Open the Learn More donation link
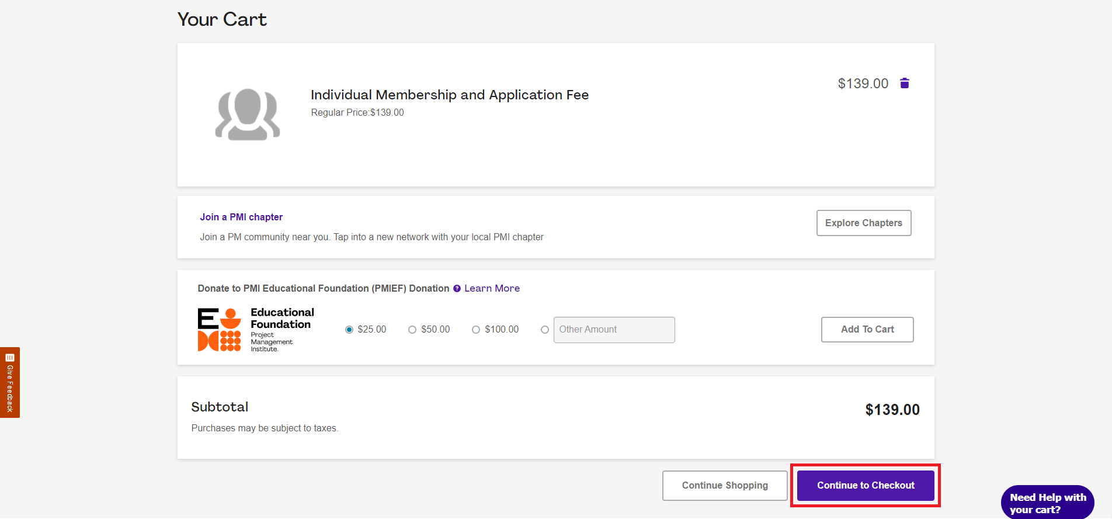The width and height of the screenshot is (1112, 519). 492,288
